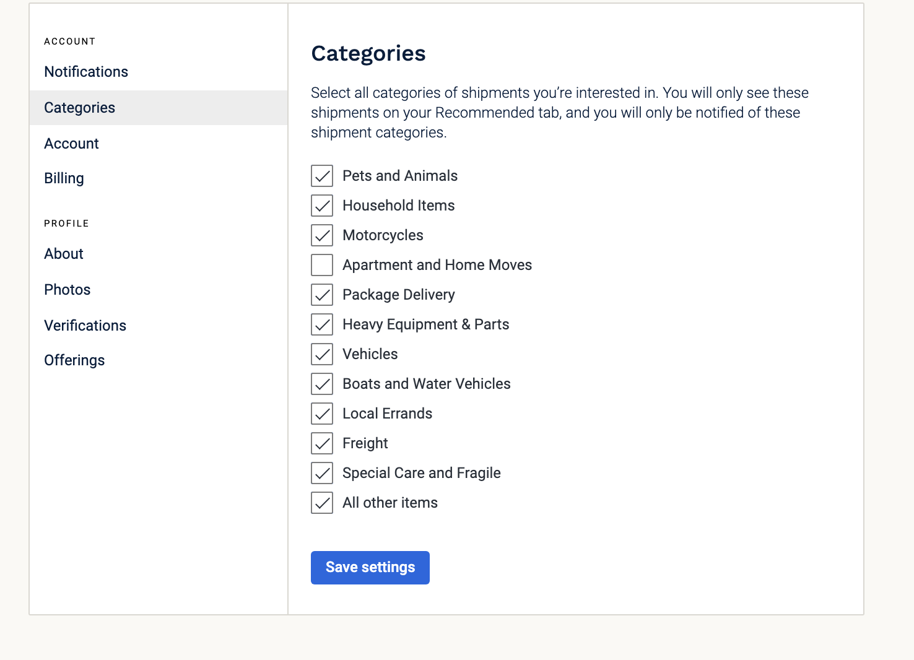Select Categories in the sidebar
Viewport: 914px width, 660px height.
(x=80, y=108)
